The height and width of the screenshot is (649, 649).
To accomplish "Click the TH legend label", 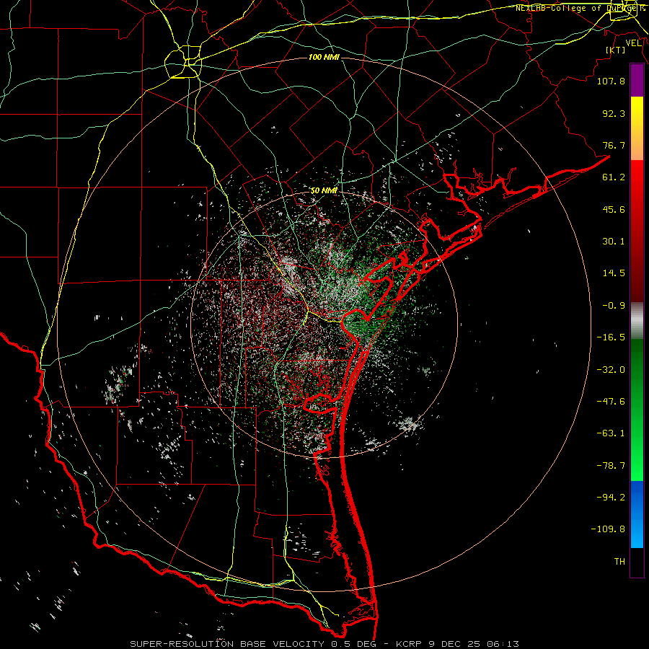I will tap(619, 562).
